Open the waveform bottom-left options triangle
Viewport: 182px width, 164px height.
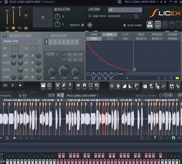pyautogui.click(x=1, y=138)
